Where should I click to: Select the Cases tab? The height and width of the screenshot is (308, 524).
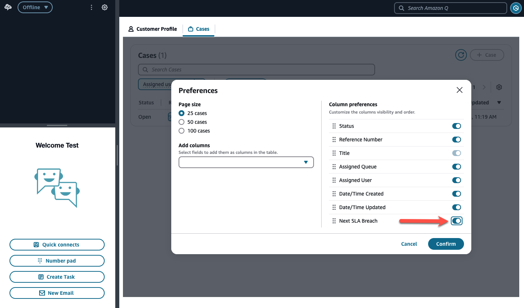coord(199,29)
